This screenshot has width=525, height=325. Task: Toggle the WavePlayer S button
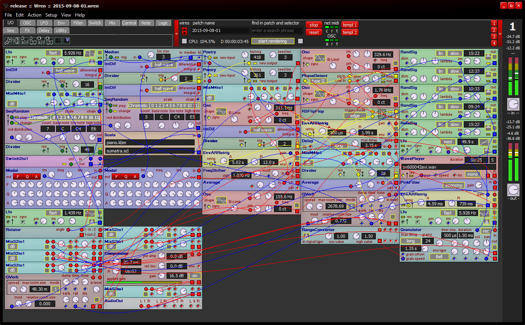pyautogui.click(x=493, y=160)
